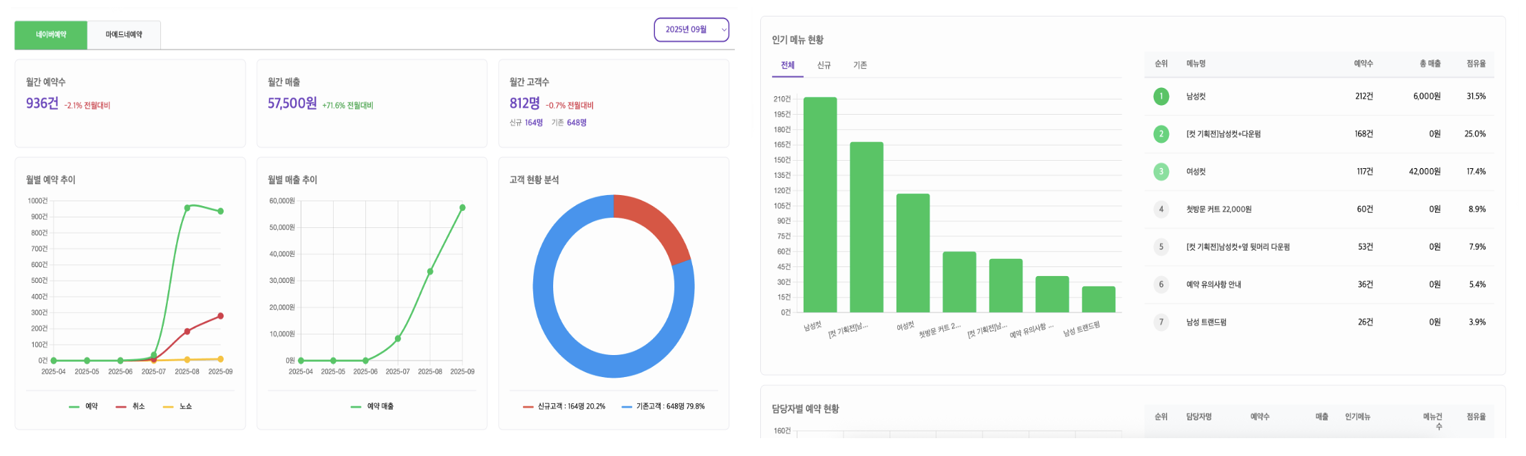Click the rank 7 badge for 남성 트랜드펌

1161,322
